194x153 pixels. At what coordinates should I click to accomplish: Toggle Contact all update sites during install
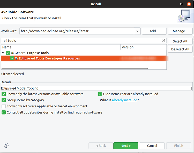[4, 112]
